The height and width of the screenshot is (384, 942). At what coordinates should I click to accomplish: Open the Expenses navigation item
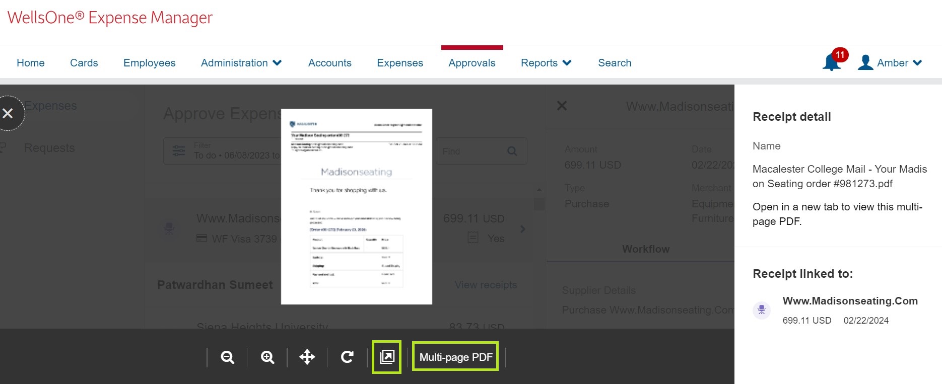pyautogui.click(x=400, y=63)
